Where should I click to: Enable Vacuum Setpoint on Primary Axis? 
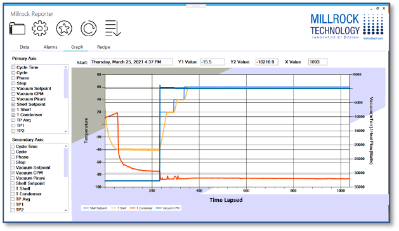point(13,89)
